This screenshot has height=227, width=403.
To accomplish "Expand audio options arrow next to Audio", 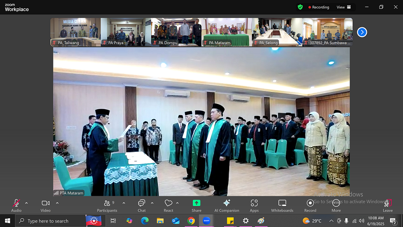I will pyautogui.click(x=27, y=203).
